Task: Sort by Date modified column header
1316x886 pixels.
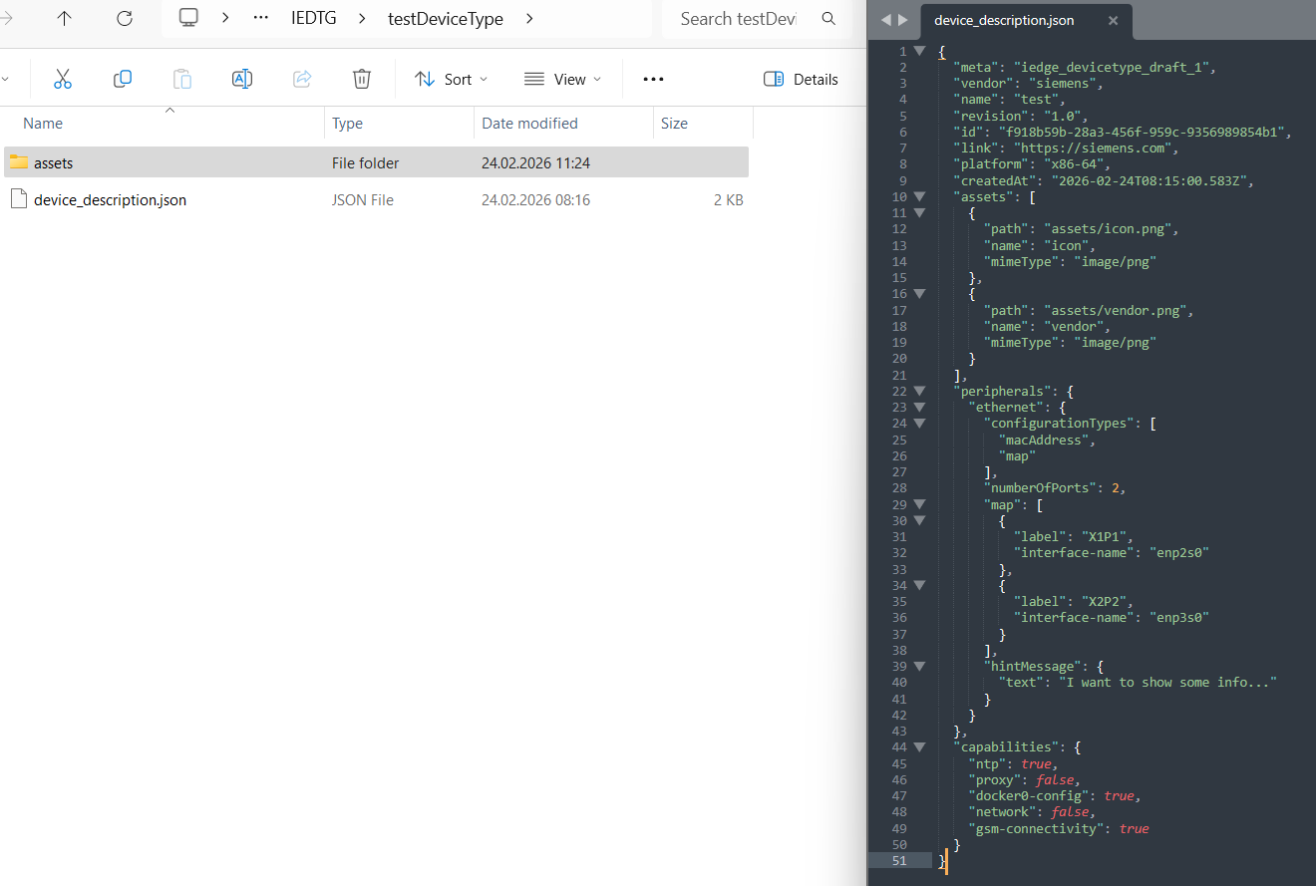Action: (529, 124)
